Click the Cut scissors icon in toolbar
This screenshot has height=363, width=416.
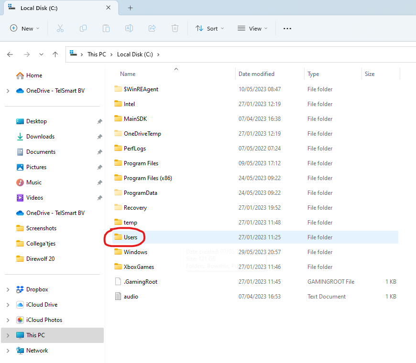60,29
